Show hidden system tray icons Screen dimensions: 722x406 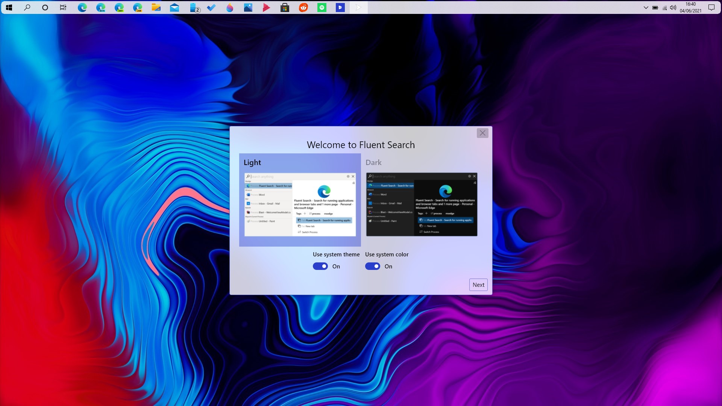click(646, 8)
